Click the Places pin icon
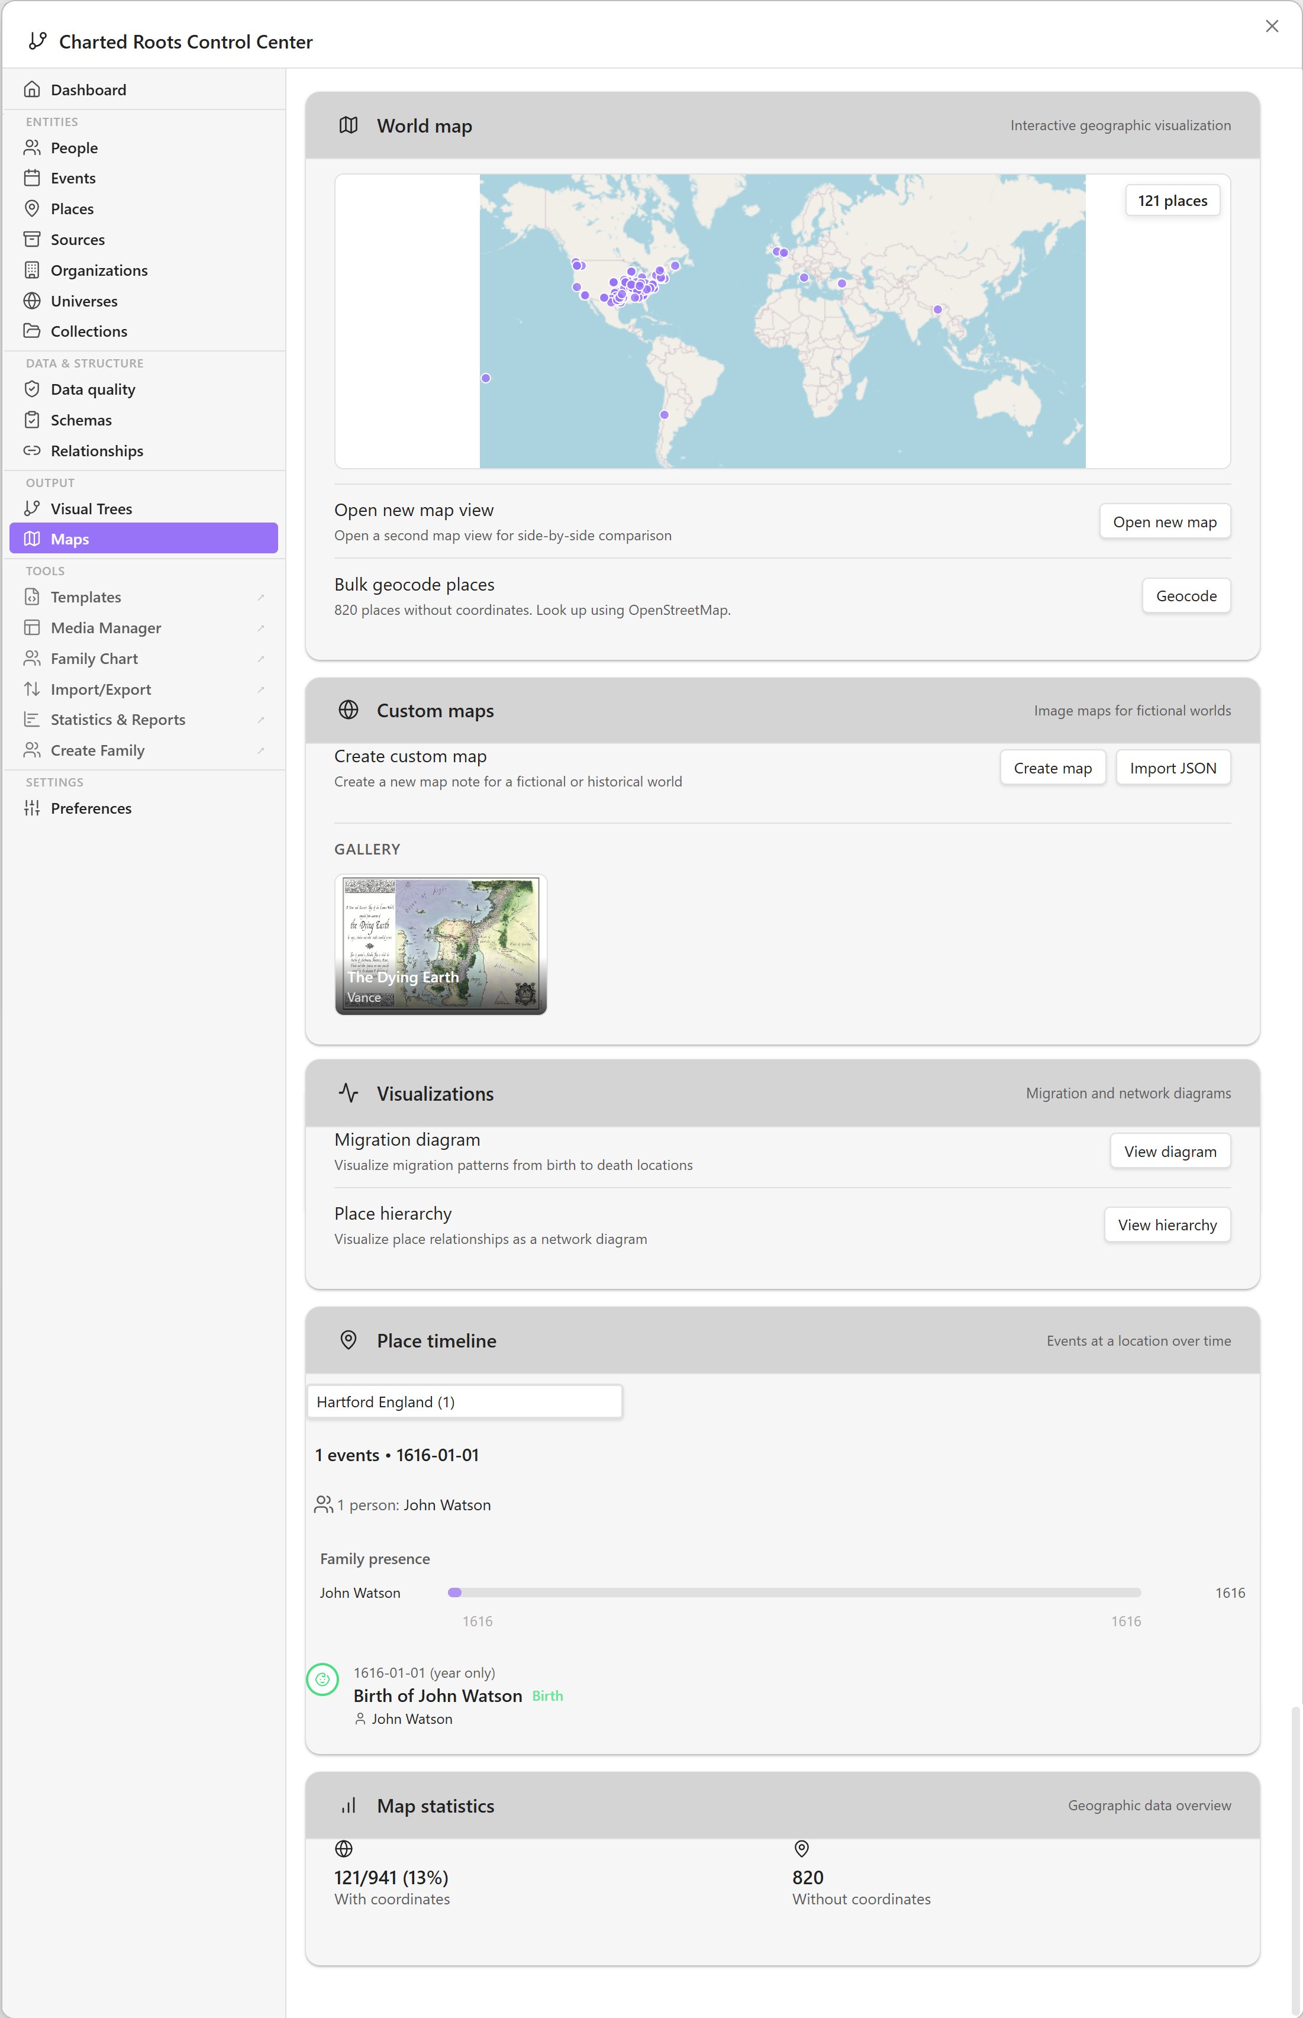This screenshot has height=2018, width=1303. click(32, 209)
